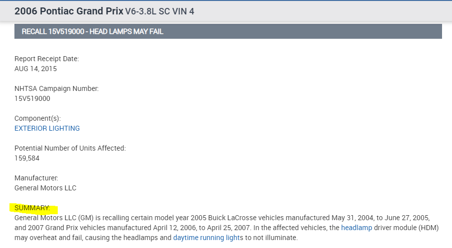Click the NHTSA Campaign Number label
The width and height of the screenshot is (452, 248).
(56, 88)
